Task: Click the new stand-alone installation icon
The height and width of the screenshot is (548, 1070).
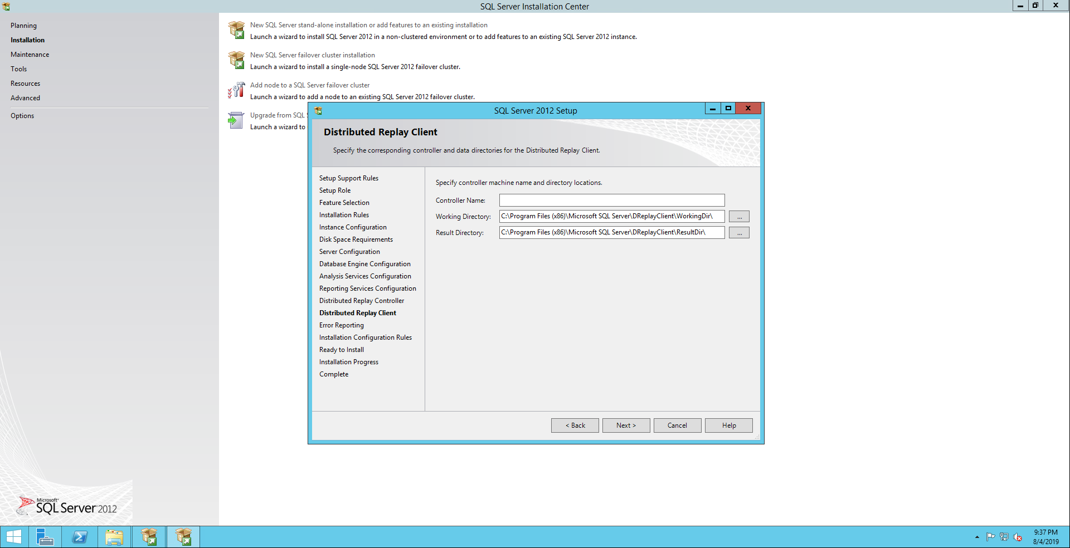Action: 236,30
